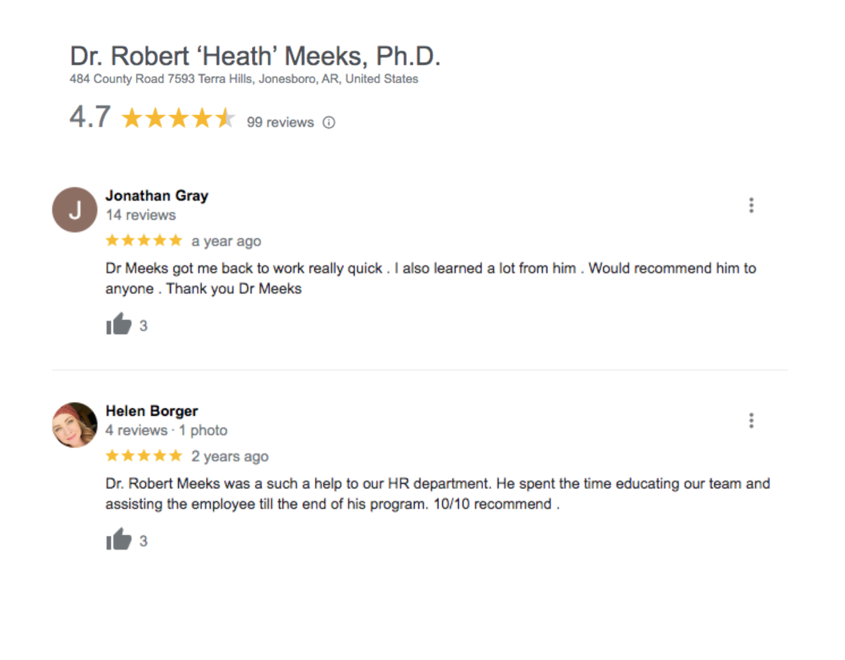Click the five-star rating on Helen Borger's review
This screenshot has height=660, width=845.
pos(144,455)
